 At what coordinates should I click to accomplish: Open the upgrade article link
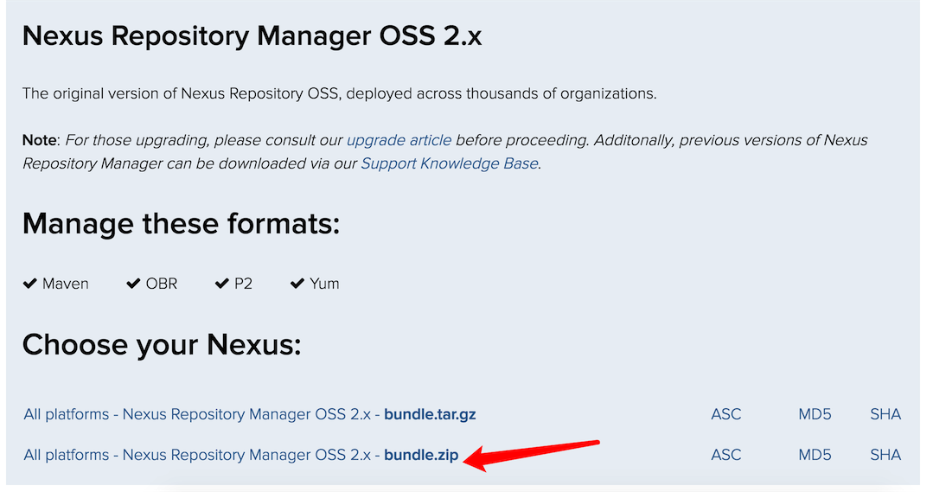click(x=399, y=140)
